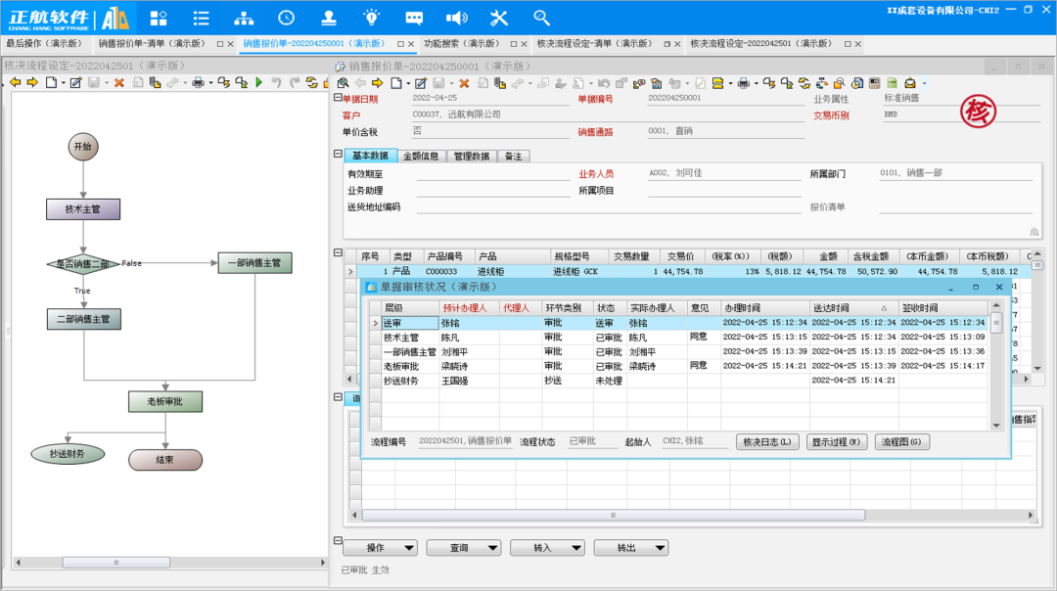Image resolution: width=1057 pixels, height=591 pixels.
Task: Click the approval stamp icon in top toolbar
Action: coord(329,18)
